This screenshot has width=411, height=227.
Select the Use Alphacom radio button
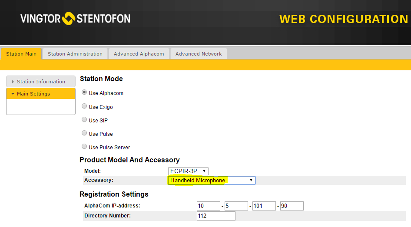pos(84,93)
